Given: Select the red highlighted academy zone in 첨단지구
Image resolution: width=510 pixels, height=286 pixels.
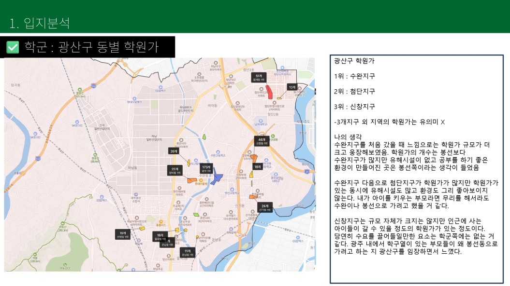Looking at the screenshot, I should 269,92.
